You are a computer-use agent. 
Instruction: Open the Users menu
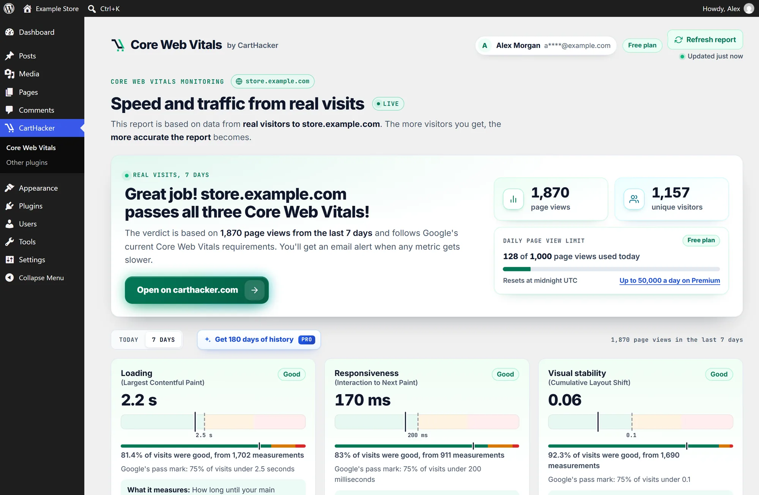(x=42, y=224)
